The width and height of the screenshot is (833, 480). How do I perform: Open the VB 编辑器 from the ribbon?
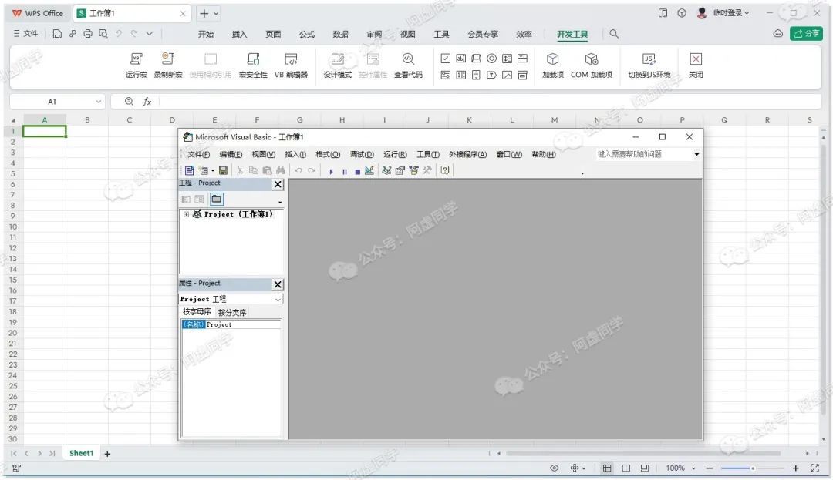coord(291,60)
